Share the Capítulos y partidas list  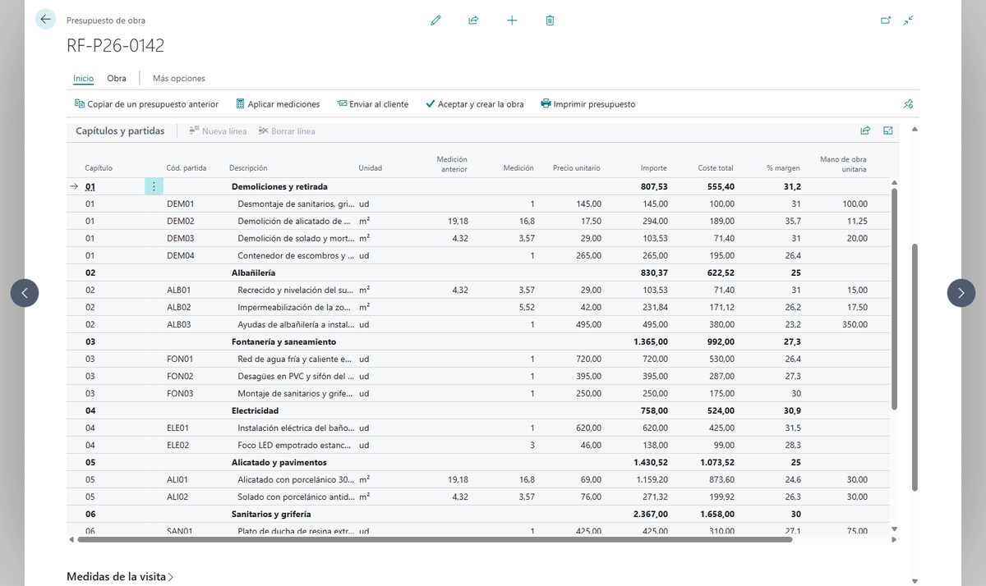pos(865,130)
